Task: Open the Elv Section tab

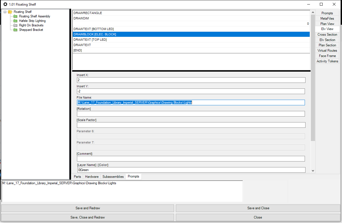Action: (327, 40)
